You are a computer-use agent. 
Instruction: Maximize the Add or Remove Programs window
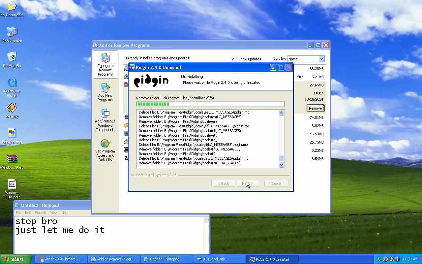(x=318, y=45)
